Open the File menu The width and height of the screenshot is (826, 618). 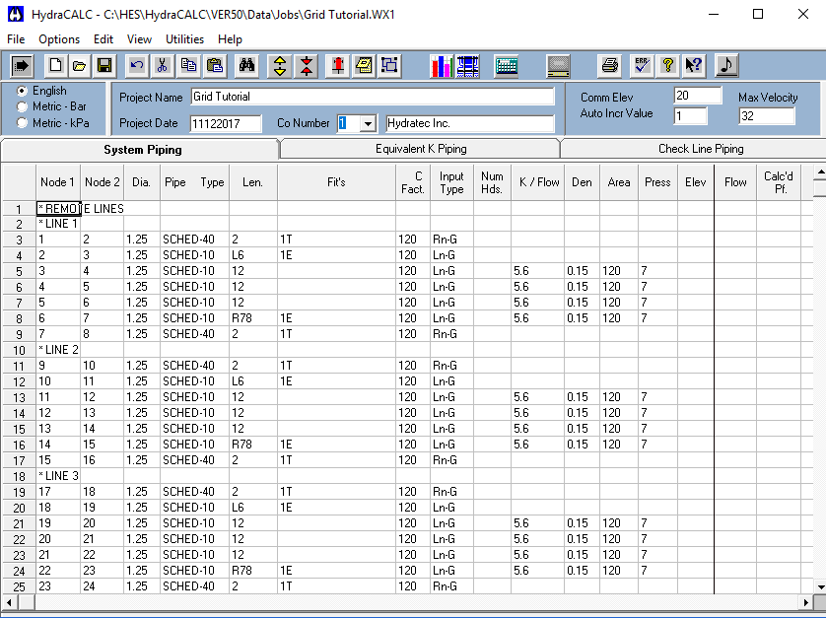[16, 39]
